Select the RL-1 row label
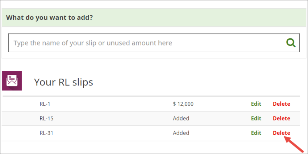Viewport: 308px width, 154px height. click(45, 104)
